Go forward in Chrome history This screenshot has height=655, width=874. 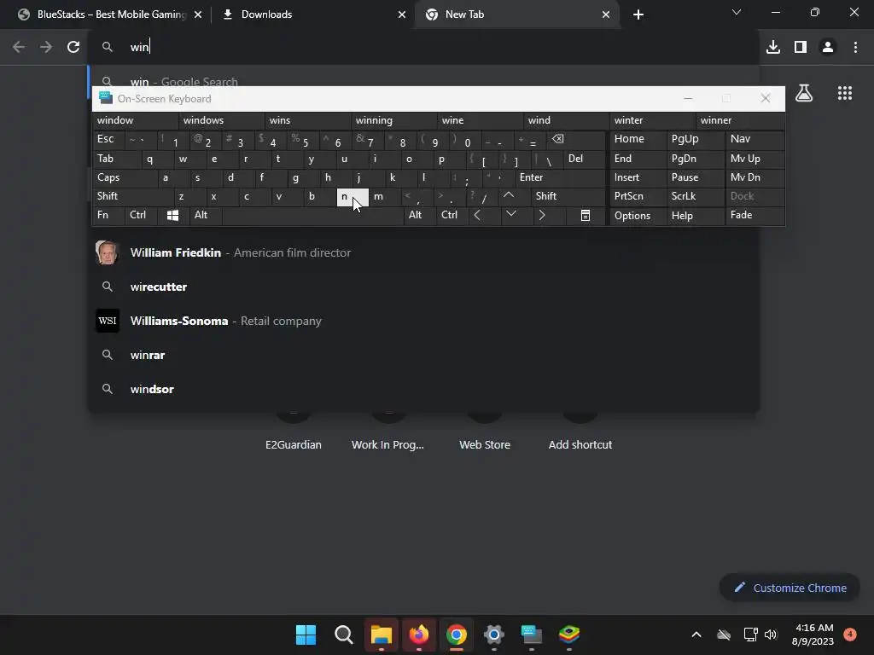point(46,47)
